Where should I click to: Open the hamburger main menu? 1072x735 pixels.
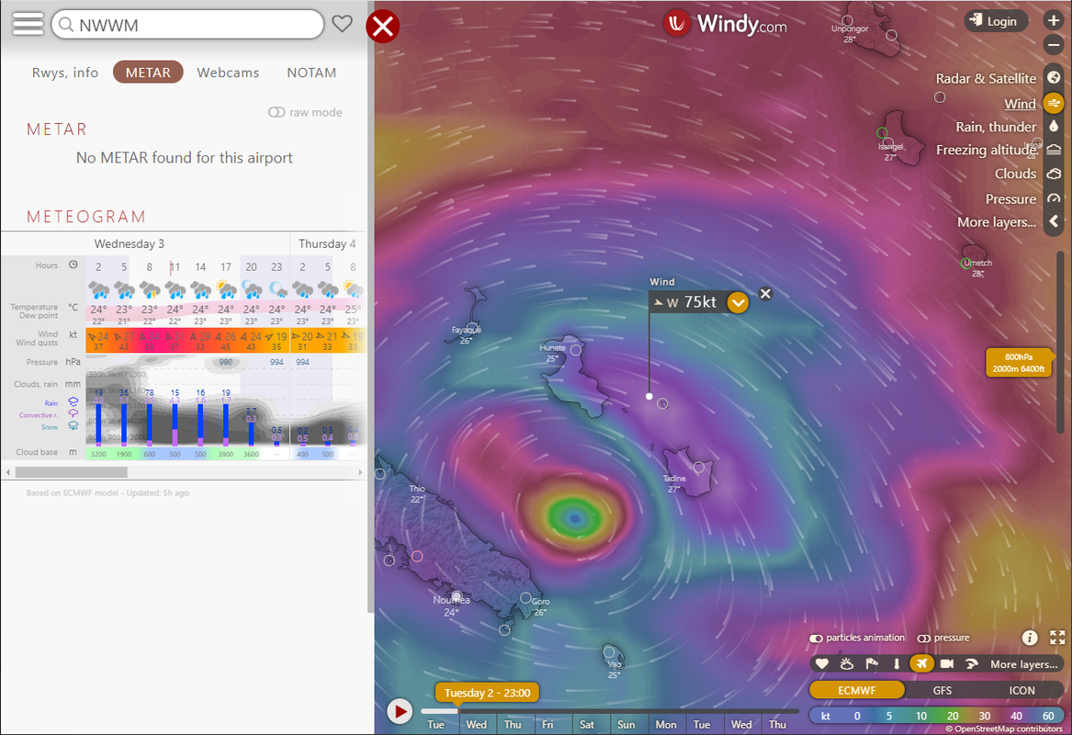point(28,24)
